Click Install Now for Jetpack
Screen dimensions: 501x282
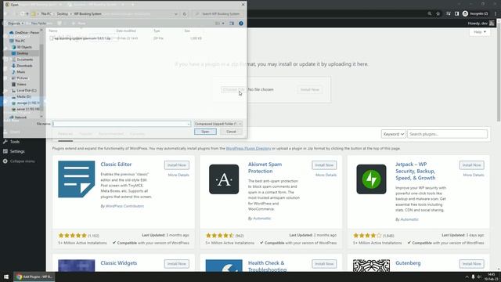click(471, 165)
